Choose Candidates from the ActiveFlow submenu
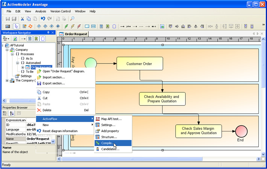 point(113,149)
